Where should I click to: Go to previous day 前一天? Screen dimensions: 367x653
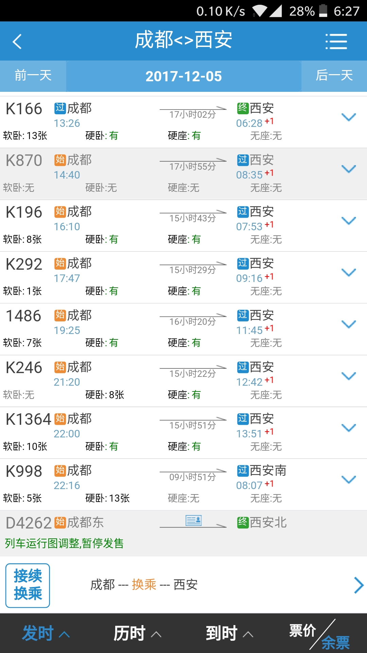click(x=33, y=76)
